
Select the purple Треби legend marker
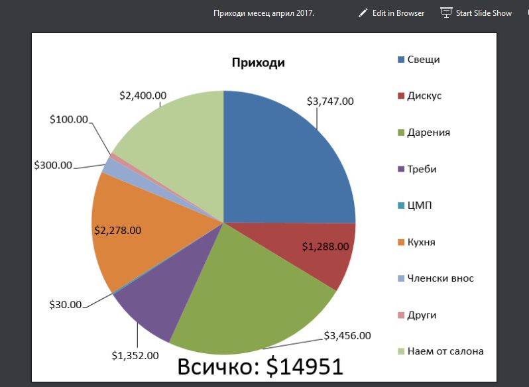tap(400, 169)
